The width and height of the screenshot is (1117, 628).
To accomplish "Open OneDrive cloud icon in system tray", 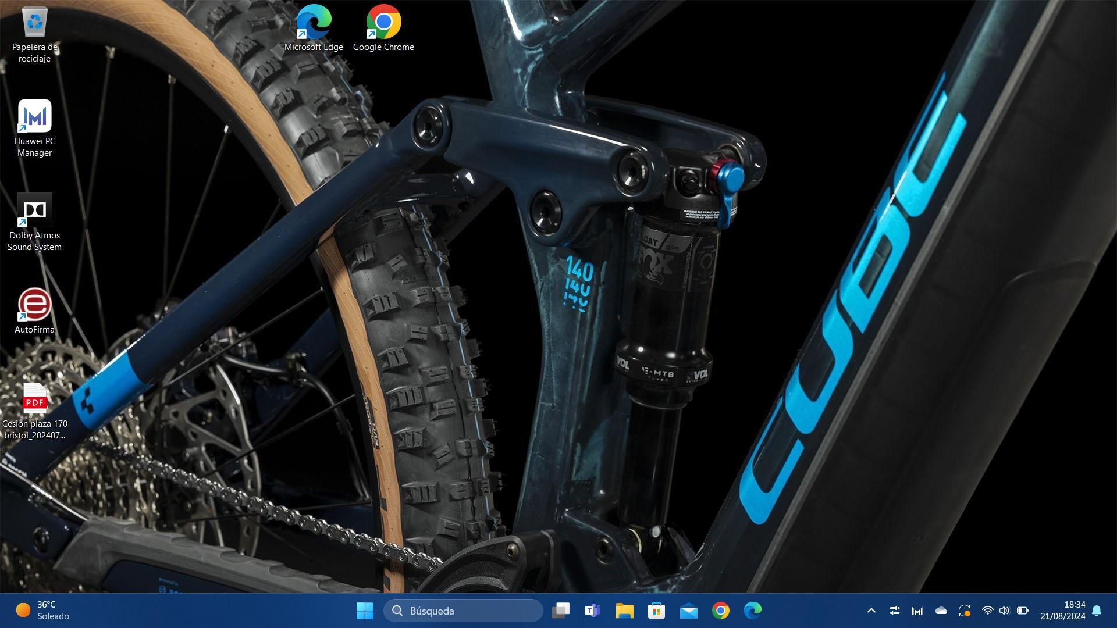I will (x=941, y=611).
